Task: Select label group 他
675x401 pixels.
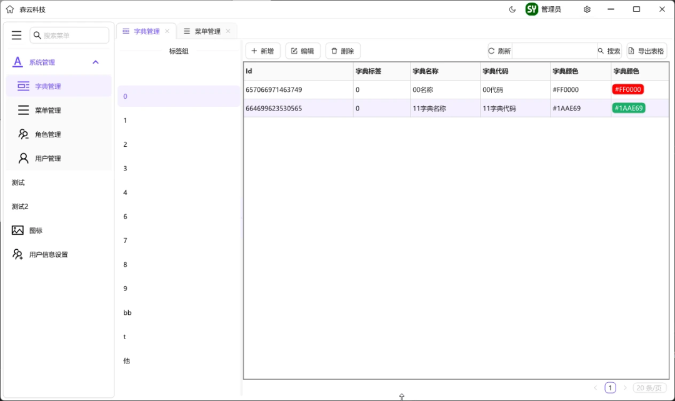Action: pyautogui.click(x=179, y=360)
